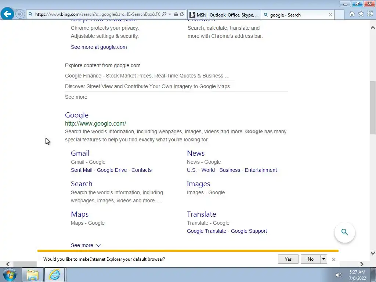
Task: Click Internet Explorer taskbar icon
Action: (x=55, y=275)
